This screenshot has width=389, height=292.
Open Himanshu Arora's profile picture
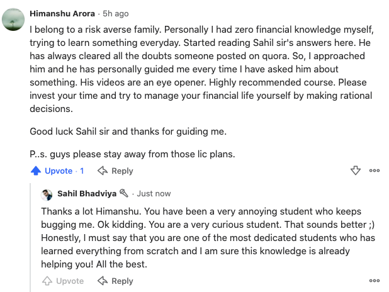coord(14,20)
